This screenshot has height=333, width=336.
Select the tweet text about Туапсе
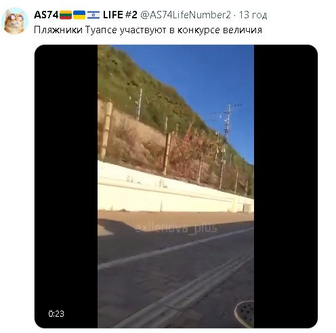[148, 30]
